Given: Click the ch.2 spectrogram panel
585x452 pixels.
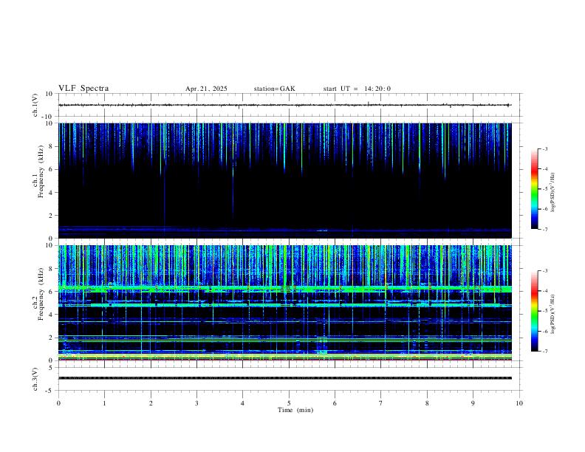Looking at the screenshot, I should coord(285,303).
